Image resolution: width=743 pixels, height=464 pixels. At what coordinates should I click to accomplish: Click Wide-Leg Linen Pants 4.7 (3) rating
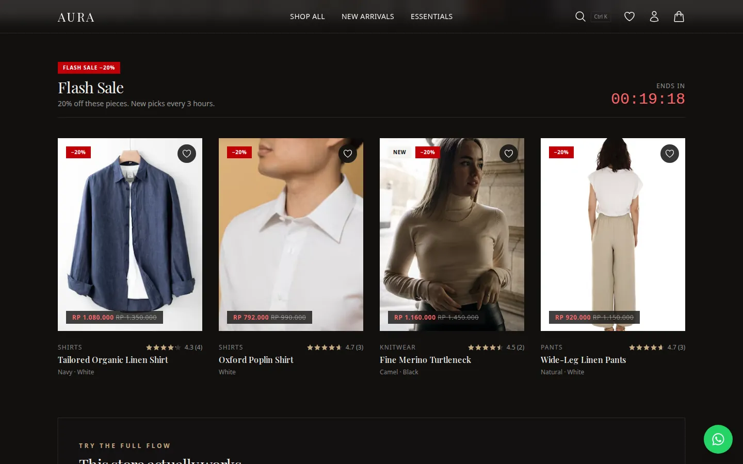click(x=657, y=347)
